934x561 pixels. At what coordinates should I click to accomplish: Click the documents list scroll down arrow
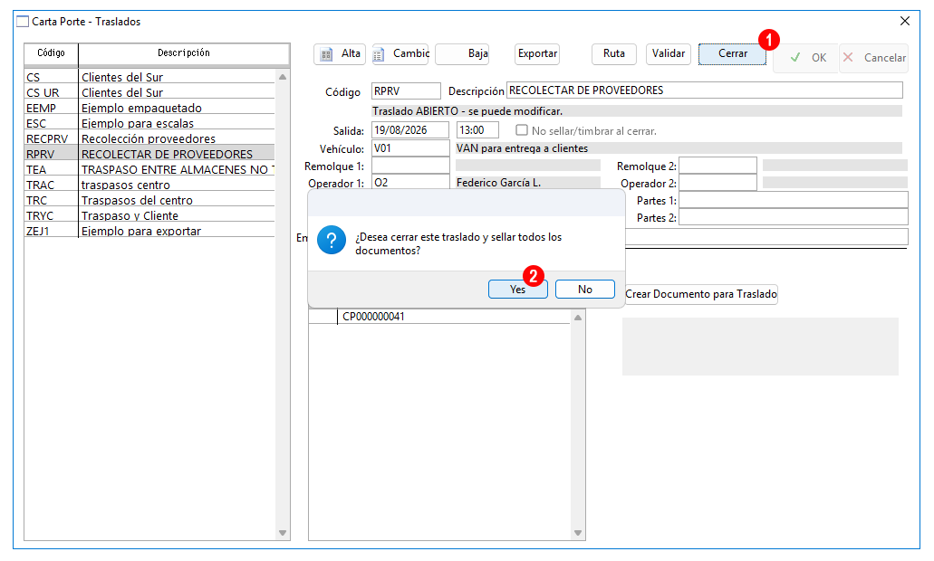(x=578, y=533)
